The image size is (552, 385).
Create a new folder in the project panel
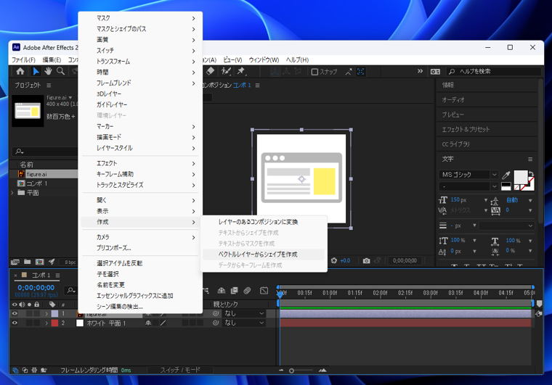point(27,262)
